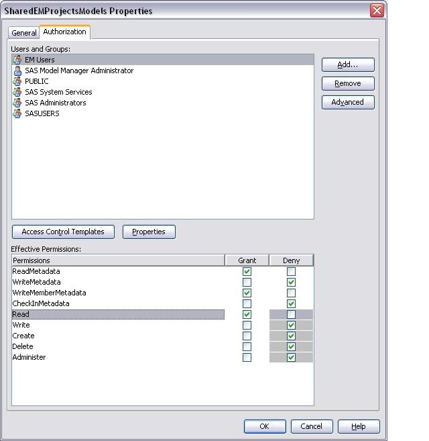Click the Remove button
Viewport: 429px width, 441px height.
point(347,84)
